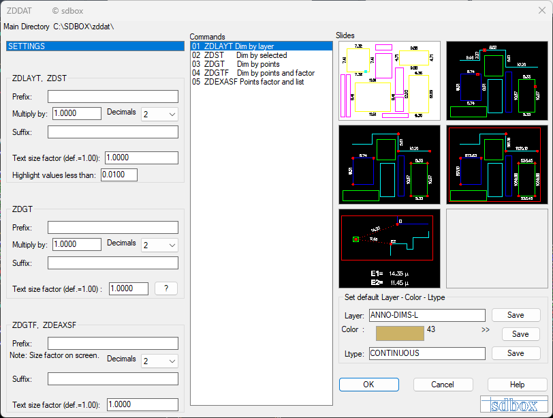The width and height of the screenshot is (553, 418).
Task: Click Text size factor field in ZDLAYT, ZDST group
Action: coord(142,158)
